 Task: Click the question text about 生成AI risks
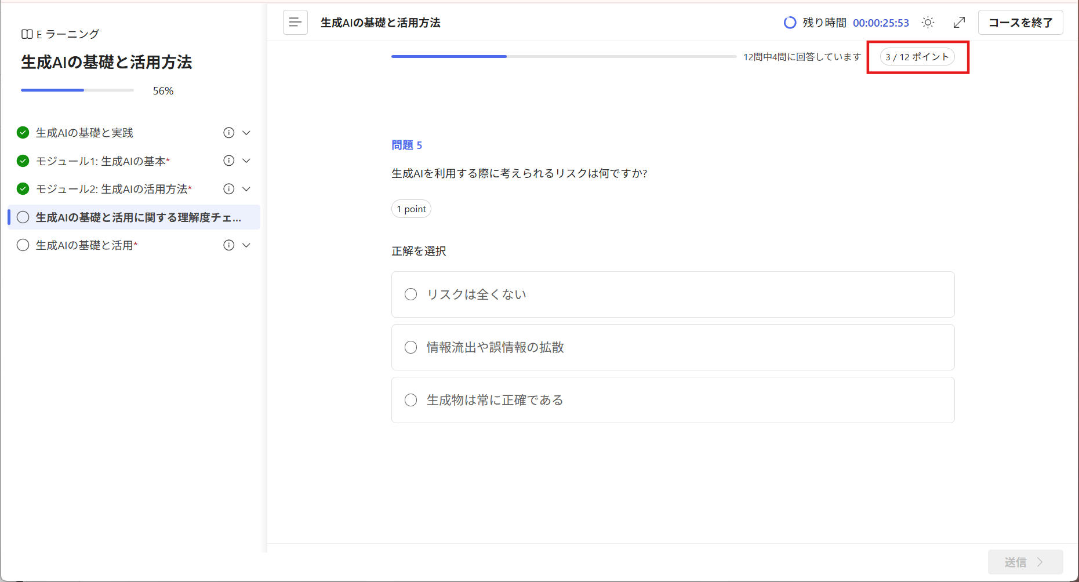coord(519,173)
